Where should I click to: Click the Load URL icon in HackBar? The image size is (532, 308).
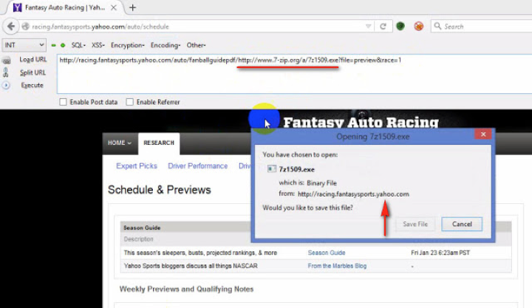(x=6, y=60)
